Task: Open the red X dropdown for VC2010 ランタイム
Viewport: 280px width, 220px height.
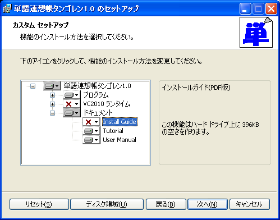Action: click(72, 104)
